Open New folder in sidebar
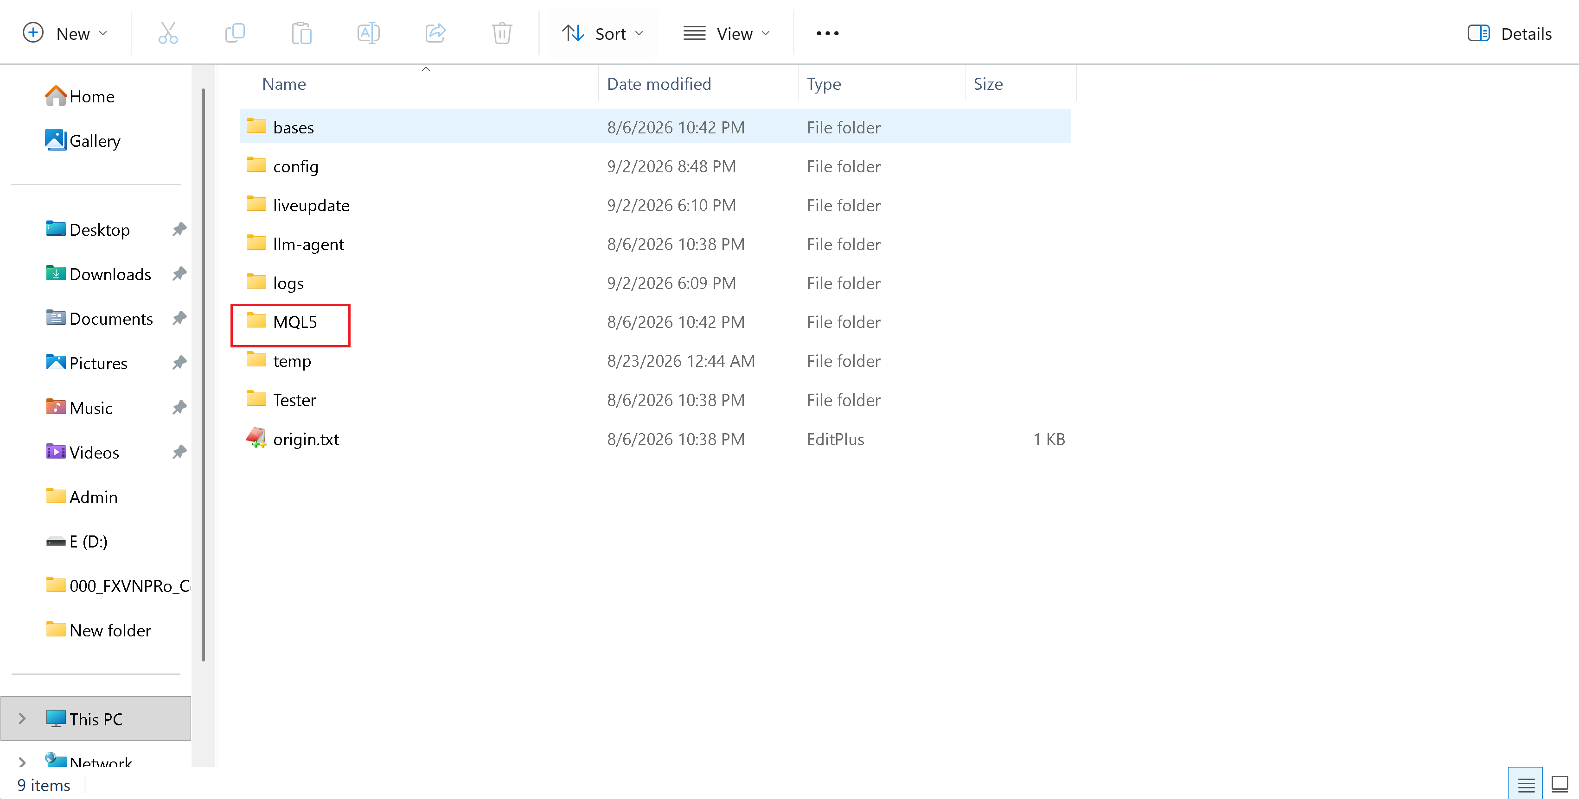 (99, 630)
